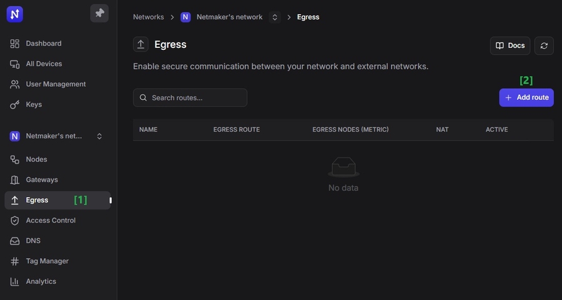The height and width of the screenshot is (300, 562).
Task: Open the Dashboard page
Action: click(43, 44)
